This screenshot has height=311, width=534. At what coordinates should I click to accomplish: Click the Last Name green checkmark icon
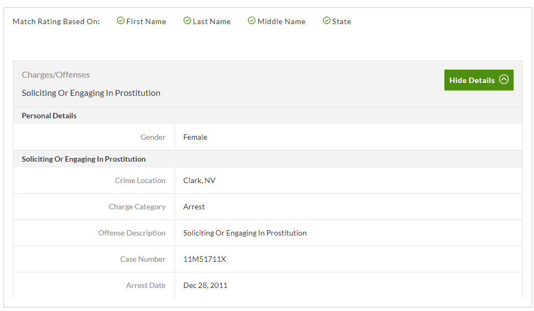tap(187, 21)
